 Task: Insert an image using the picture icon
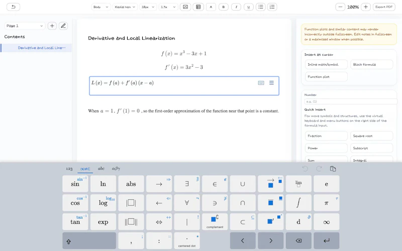[x=185, y=7]
